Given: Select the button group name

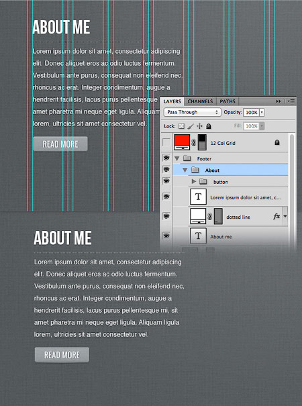Looking at the screenshot, I should pyautogui.click(x=221, y=182).
